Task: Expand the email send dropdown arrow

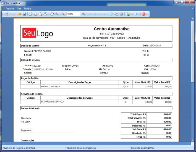Action: (x=139, y=14)
